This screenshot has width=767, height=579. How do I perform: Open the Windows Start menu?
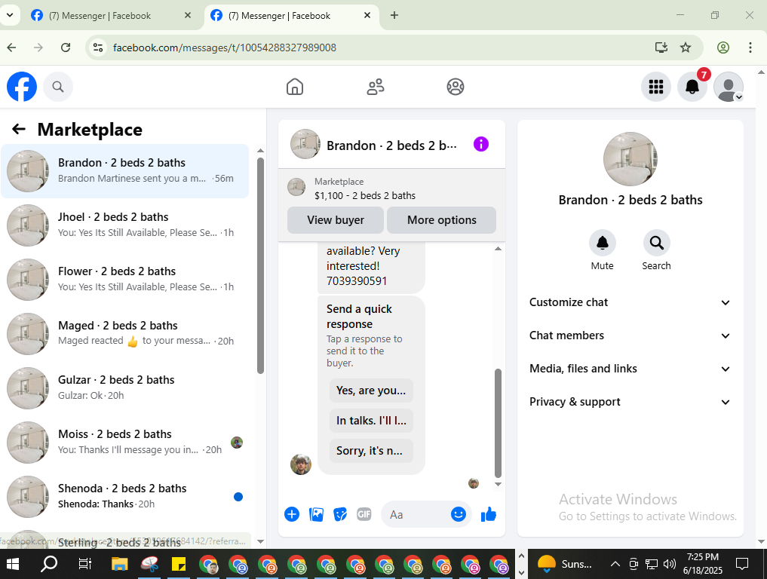[12, 565]
